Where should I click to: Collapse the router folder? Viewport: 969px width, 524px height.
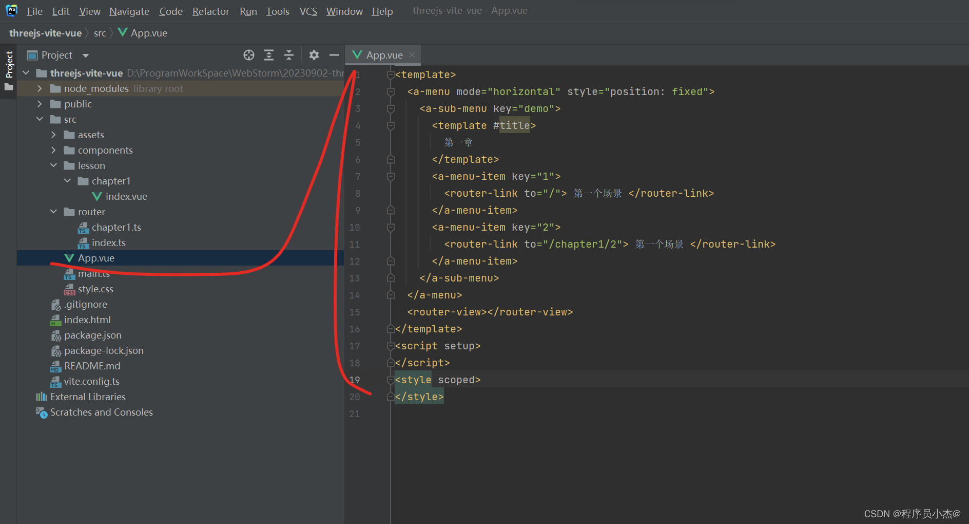coord(53,212)
